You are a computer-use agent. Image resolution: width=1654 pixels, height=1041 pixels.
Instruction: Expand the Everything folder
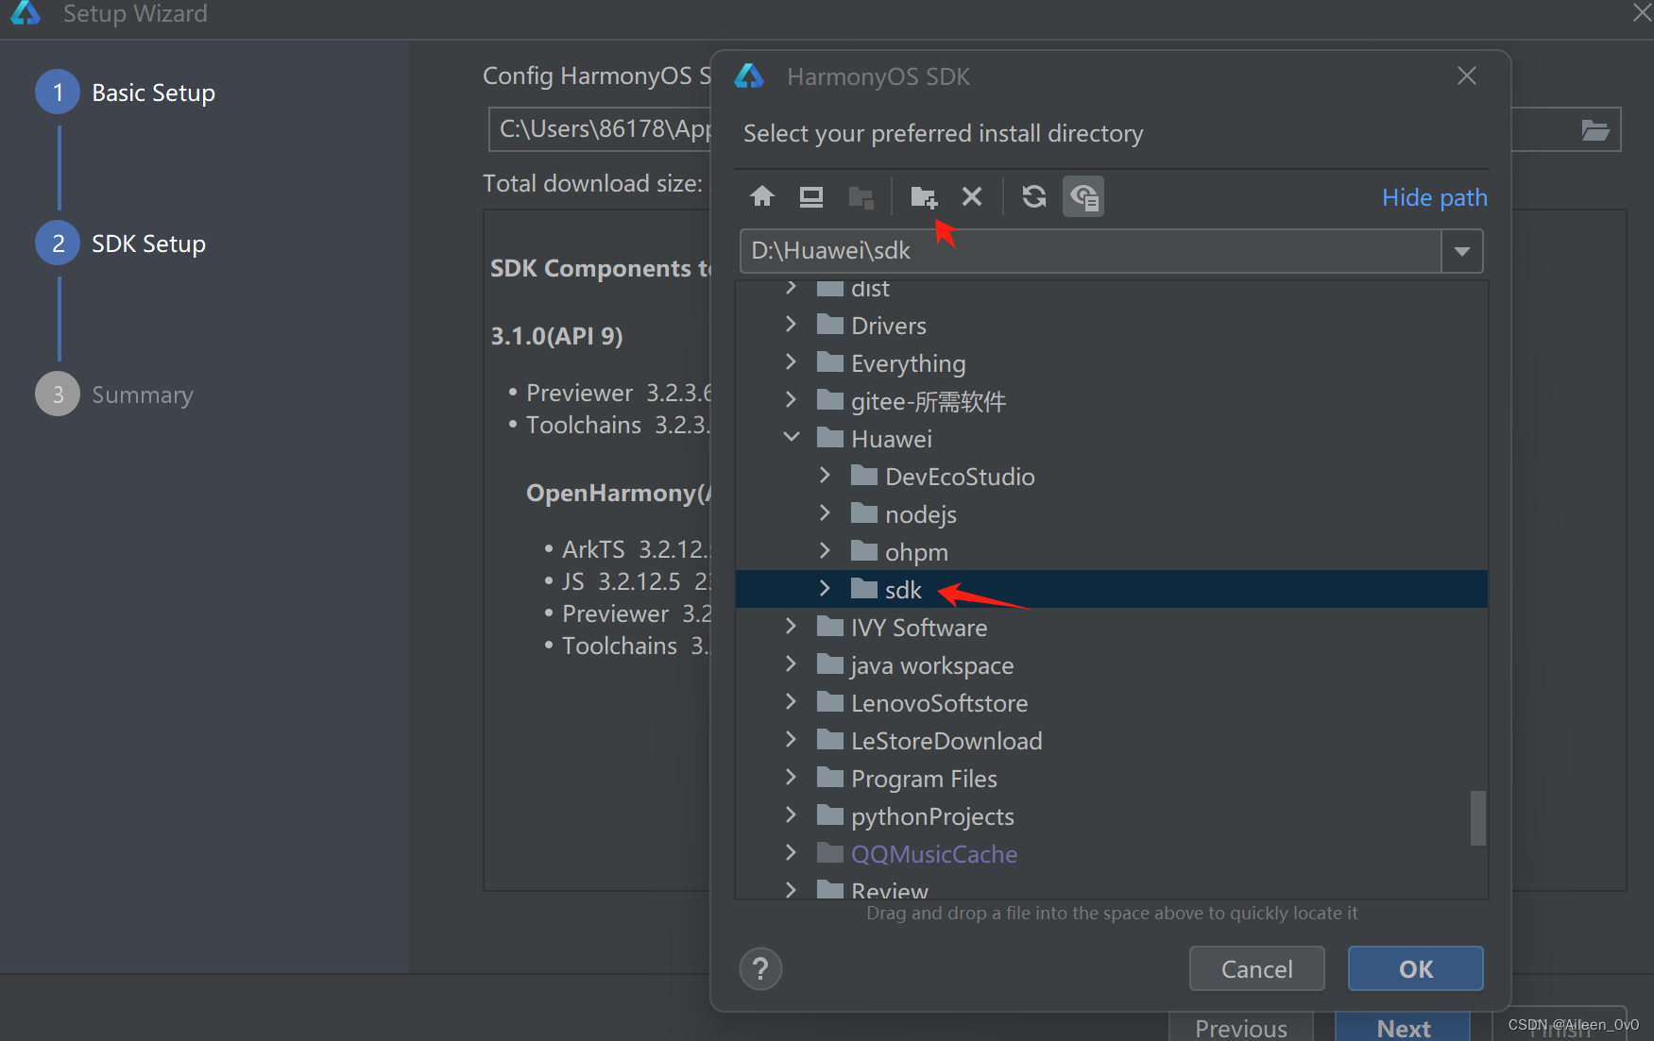(x=791, y=362)
